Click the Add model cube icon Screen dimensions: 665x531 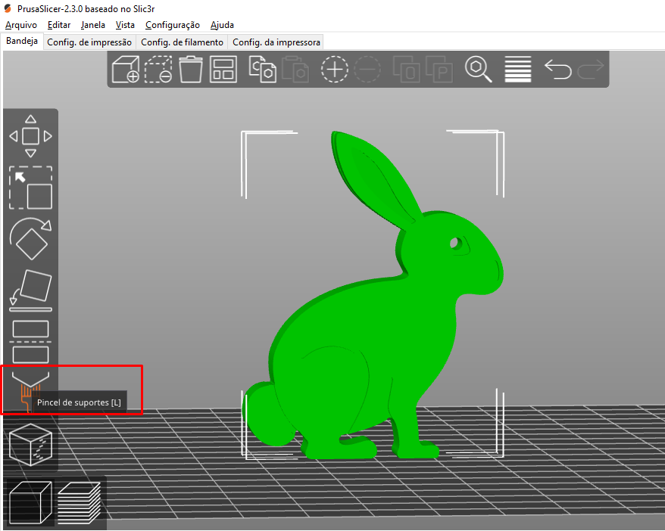[x=126, y=69]
